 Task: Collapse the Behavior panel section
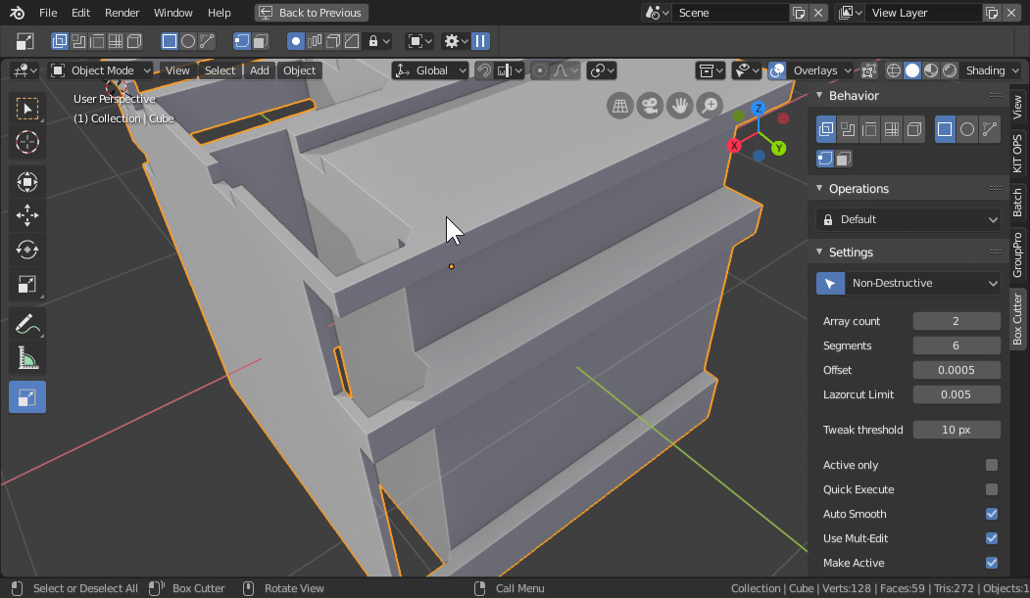pos(854,95)
